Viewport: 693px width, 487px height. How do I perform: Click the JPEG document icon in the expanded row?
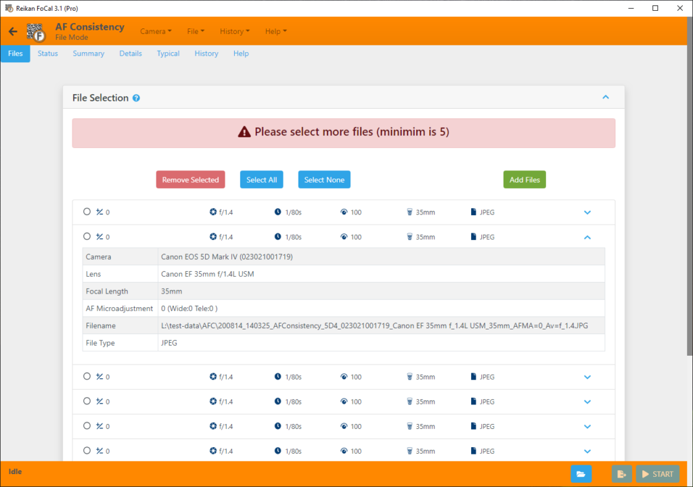pos(473,237)
